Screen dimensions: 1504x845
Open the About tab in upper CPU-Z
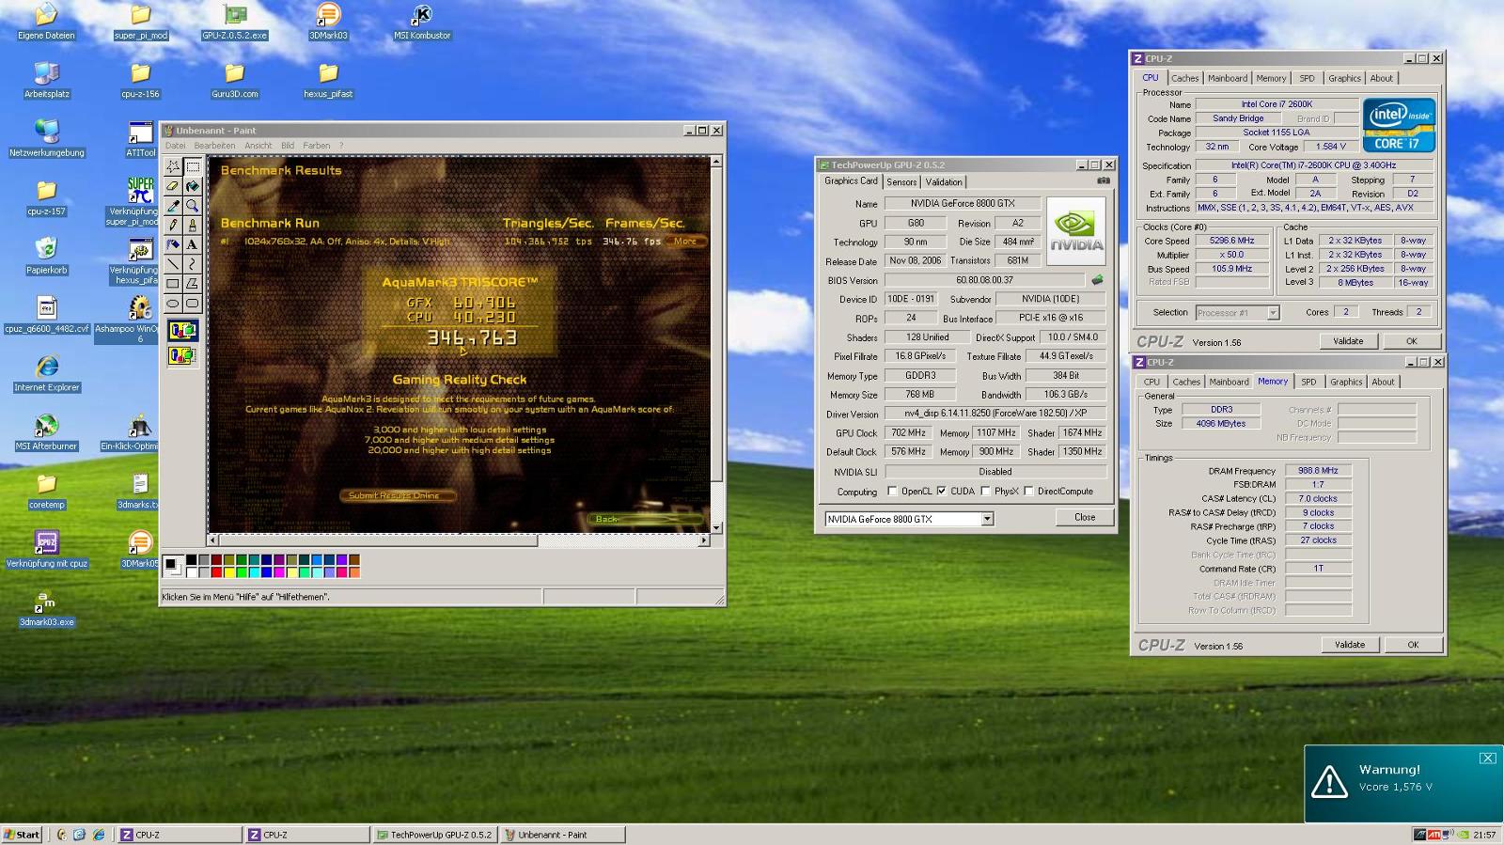[x=1381, y=79]
